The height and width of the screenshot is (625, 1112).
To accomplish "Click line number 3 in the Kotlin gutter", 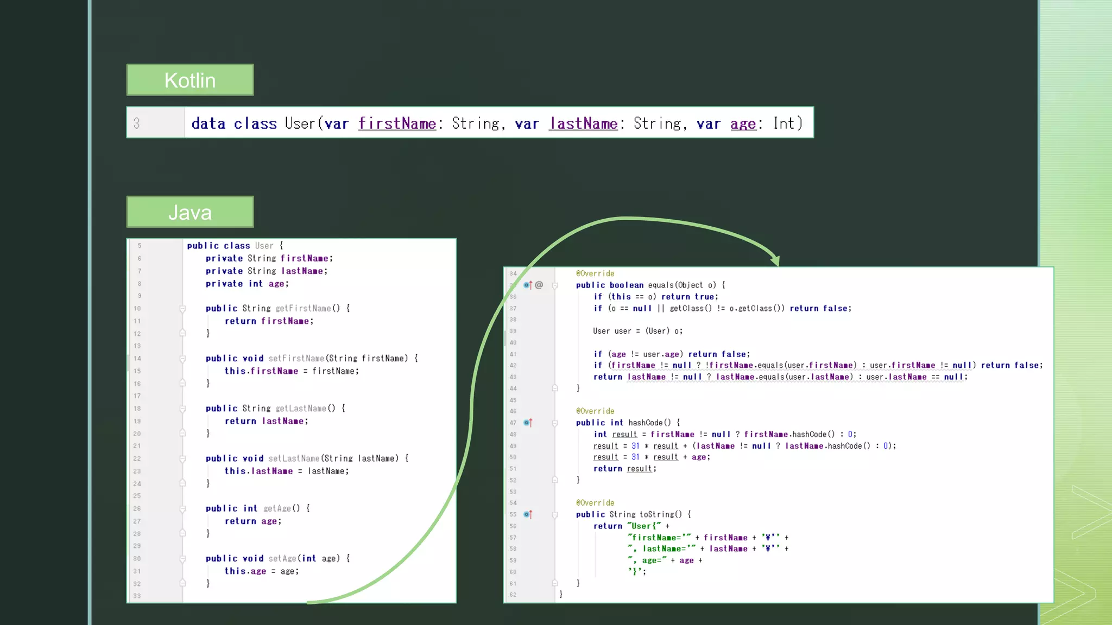I will pyautogui.click(x=137, y=124).
